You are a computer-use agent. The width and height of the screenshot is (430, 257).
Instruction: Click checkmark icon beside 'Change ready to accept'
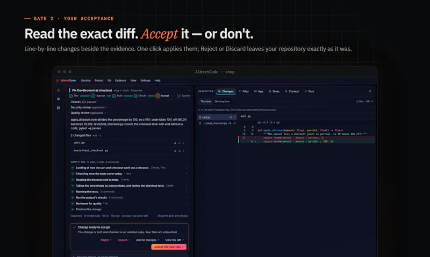[x=74, y=227]
